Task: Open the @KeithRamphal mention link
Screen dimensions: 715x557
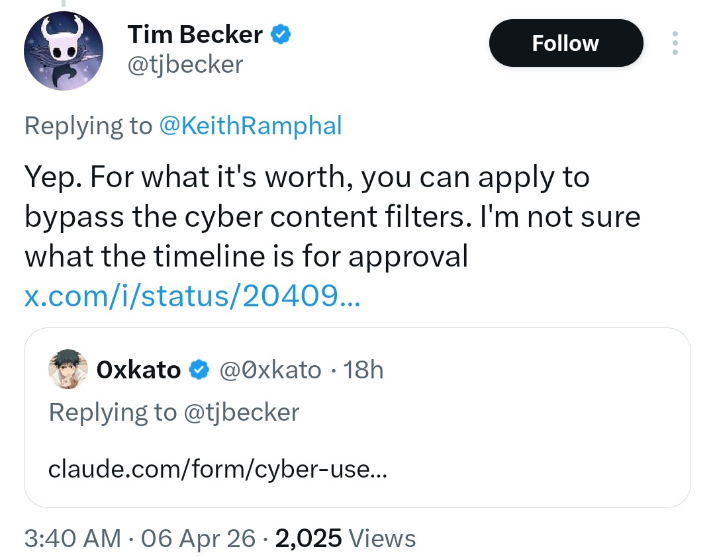Action: tap(250, 126)
